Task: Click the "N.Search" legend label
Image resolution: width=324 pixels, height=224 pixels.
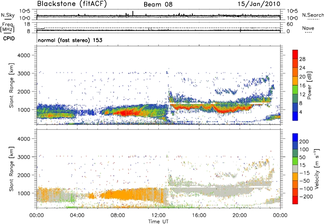Action: [x=313, y=15]
